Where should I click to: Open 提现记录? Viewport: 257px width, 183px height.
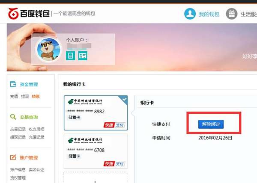click(18, 137)
